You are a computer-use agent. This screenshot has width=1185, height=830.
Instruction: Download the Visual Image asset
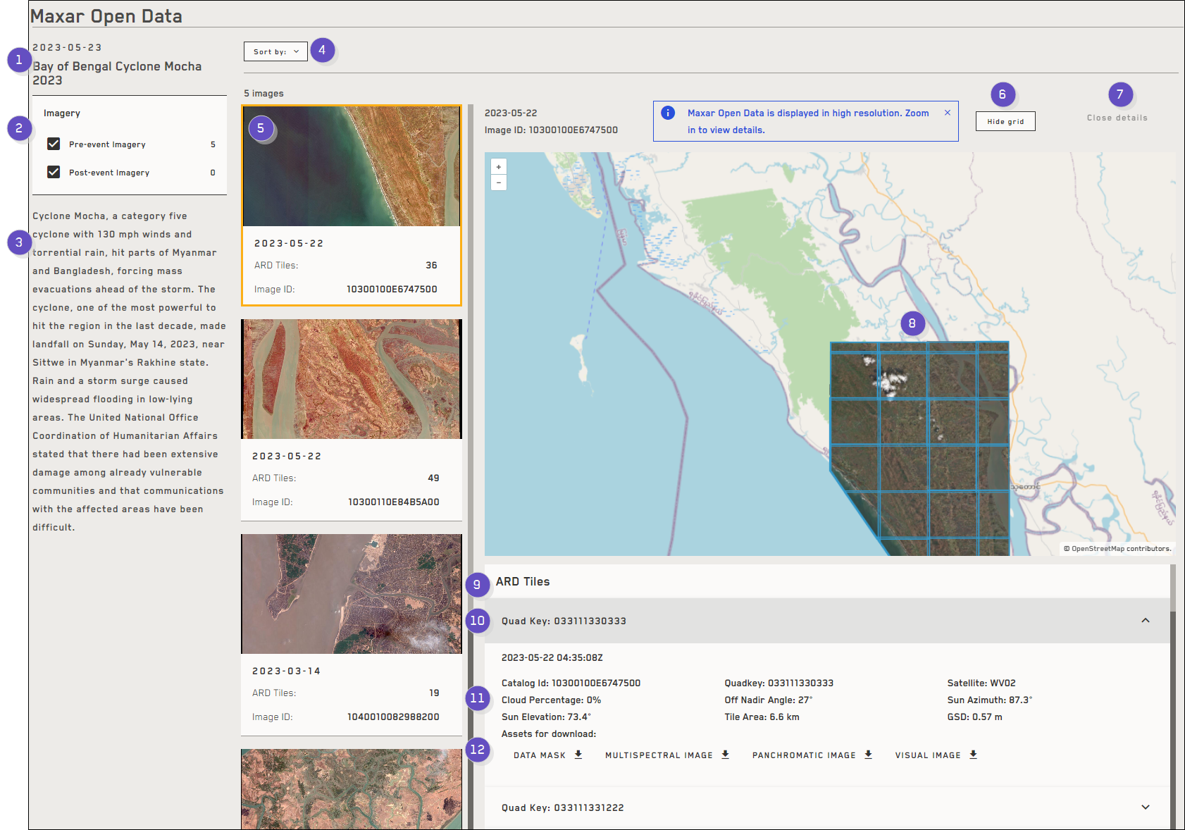936,755
